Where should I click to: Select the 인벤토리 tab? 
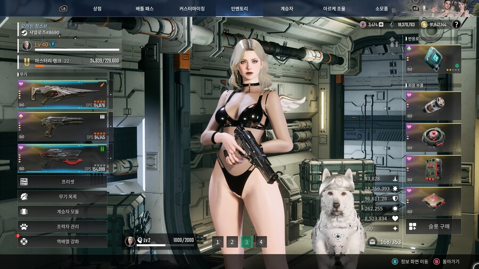point(239,9)
